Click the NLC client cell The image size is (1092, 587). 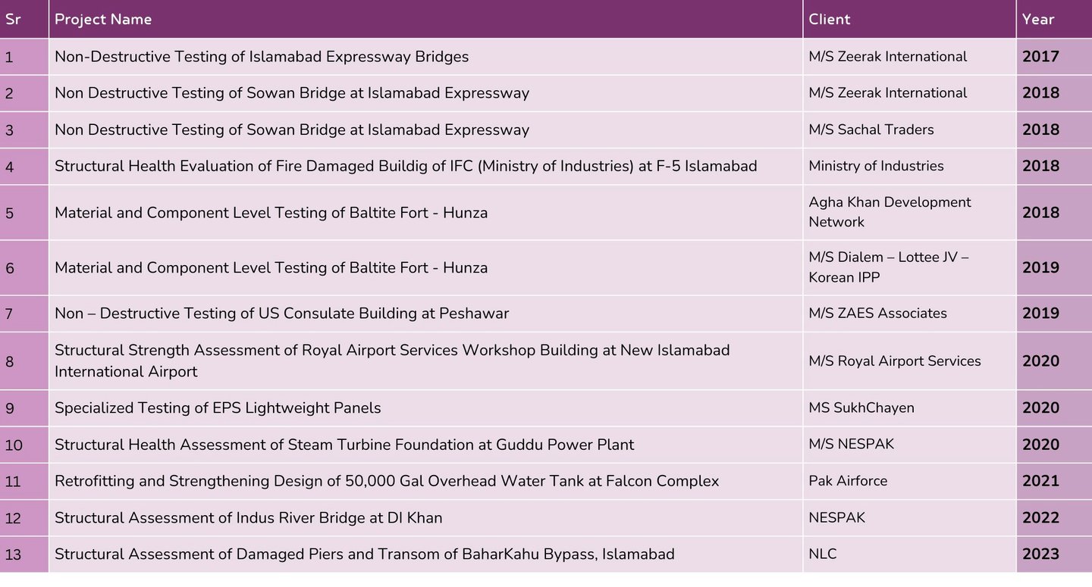click(909, 554)
